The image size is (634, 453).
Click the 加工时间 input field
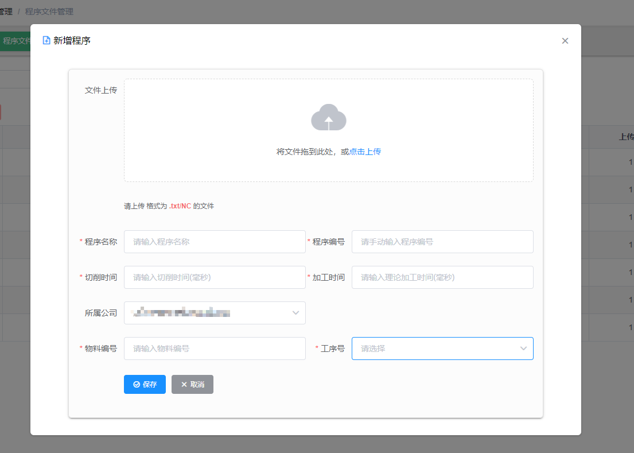point(442,277)
